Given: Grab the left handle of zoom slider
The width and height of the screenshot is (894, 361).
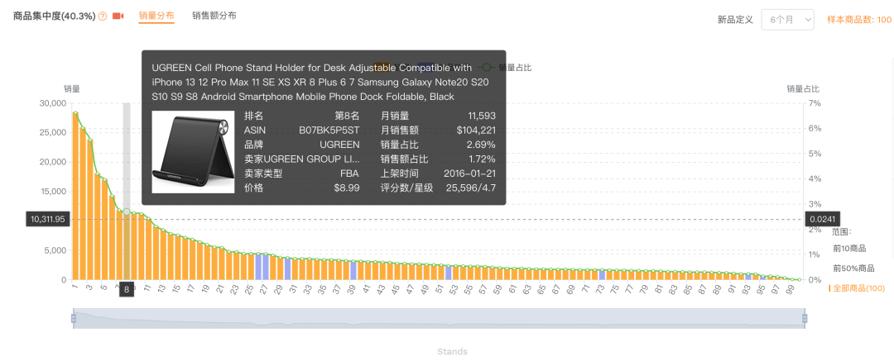Looking at the screenshot, I should pos(73,318).
